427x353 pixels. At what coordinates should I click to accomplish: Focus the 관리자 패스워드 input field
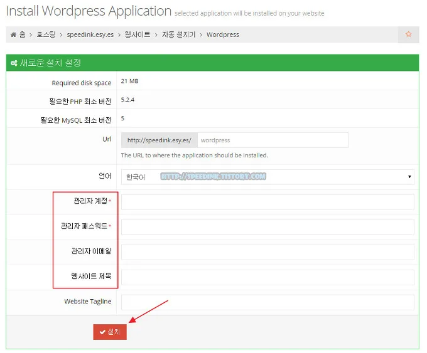tap(268, 227)
